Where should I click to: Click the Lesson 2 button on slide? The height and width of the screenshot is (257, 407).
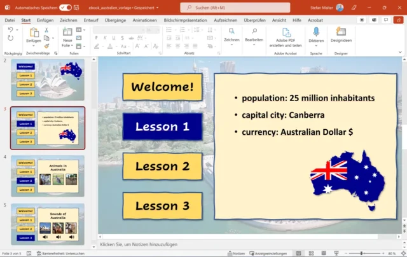pos(162,167)
